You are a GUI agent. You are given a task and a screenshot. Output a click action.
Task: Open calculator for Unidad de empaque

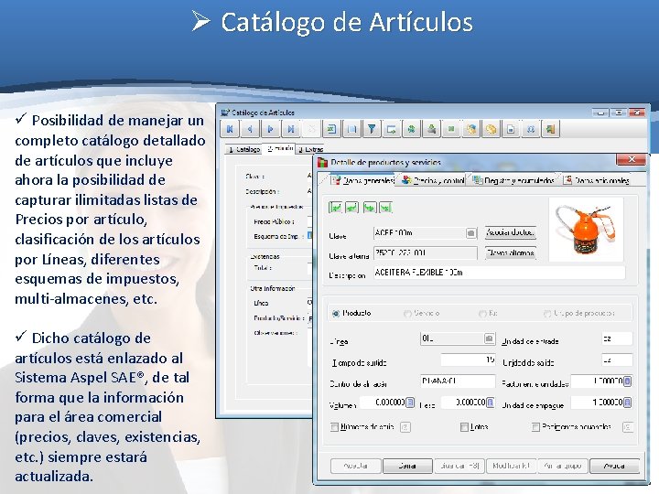point(628,403)
